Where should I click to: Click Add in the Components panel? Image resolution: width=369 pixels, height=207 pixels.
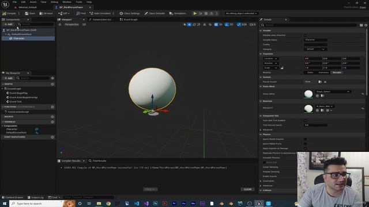pos(8,24)
